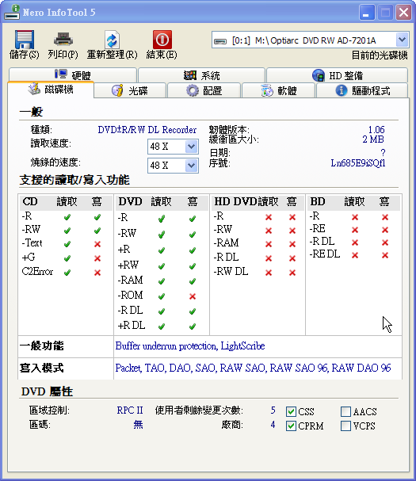Viewport: 416px width, 481px height.
Task: Enable the VCPS checkbox
Action: point(345,426)
